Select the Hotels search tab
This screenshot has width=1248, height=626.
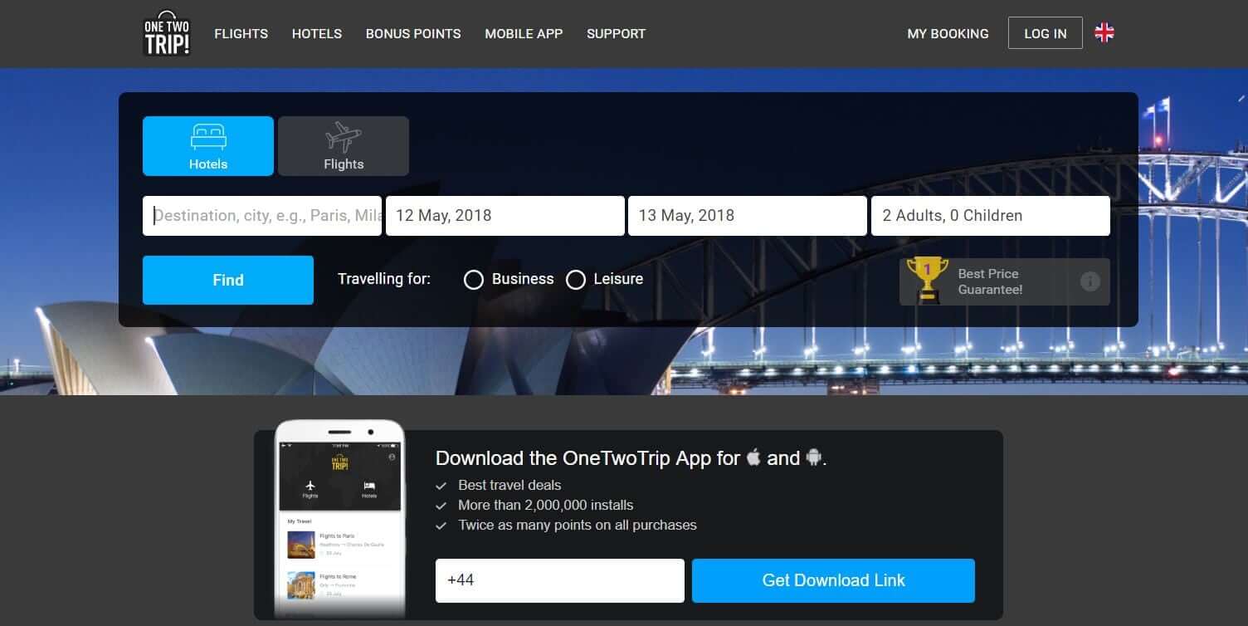pyautogui.click(x=208, y=146)
